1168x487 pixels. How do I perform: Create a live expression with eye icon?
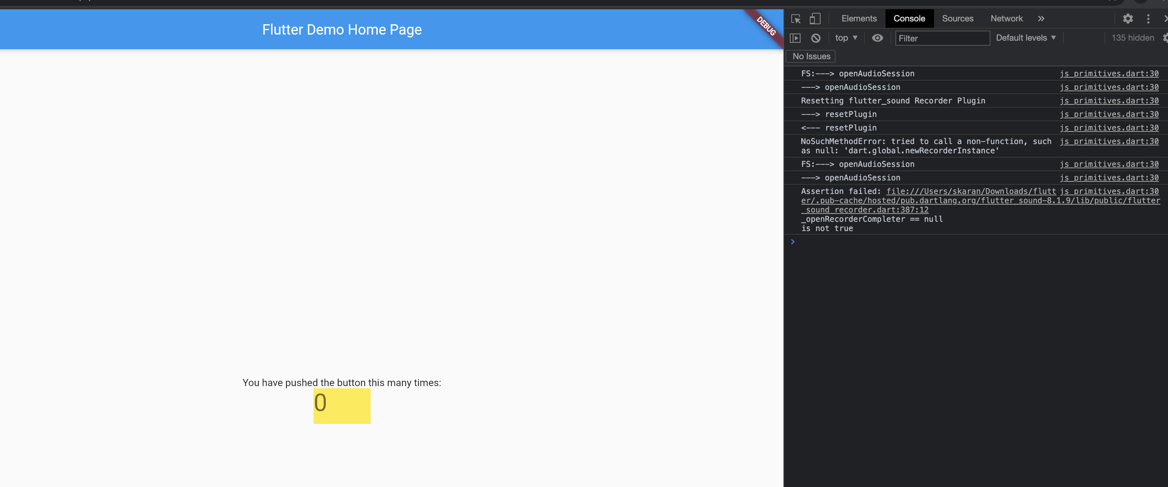(x=877, y=38)
